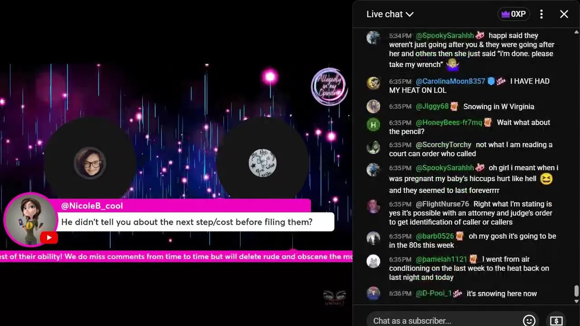Viewport: 580px width, 326px height.
Task: Click the chat scrollbar down arrow
Action: (576, 301)
